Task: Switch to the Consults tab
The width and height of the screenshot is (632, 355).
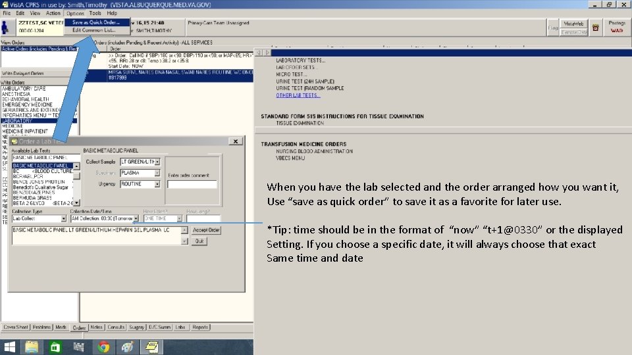Action: tap(116, 327)
